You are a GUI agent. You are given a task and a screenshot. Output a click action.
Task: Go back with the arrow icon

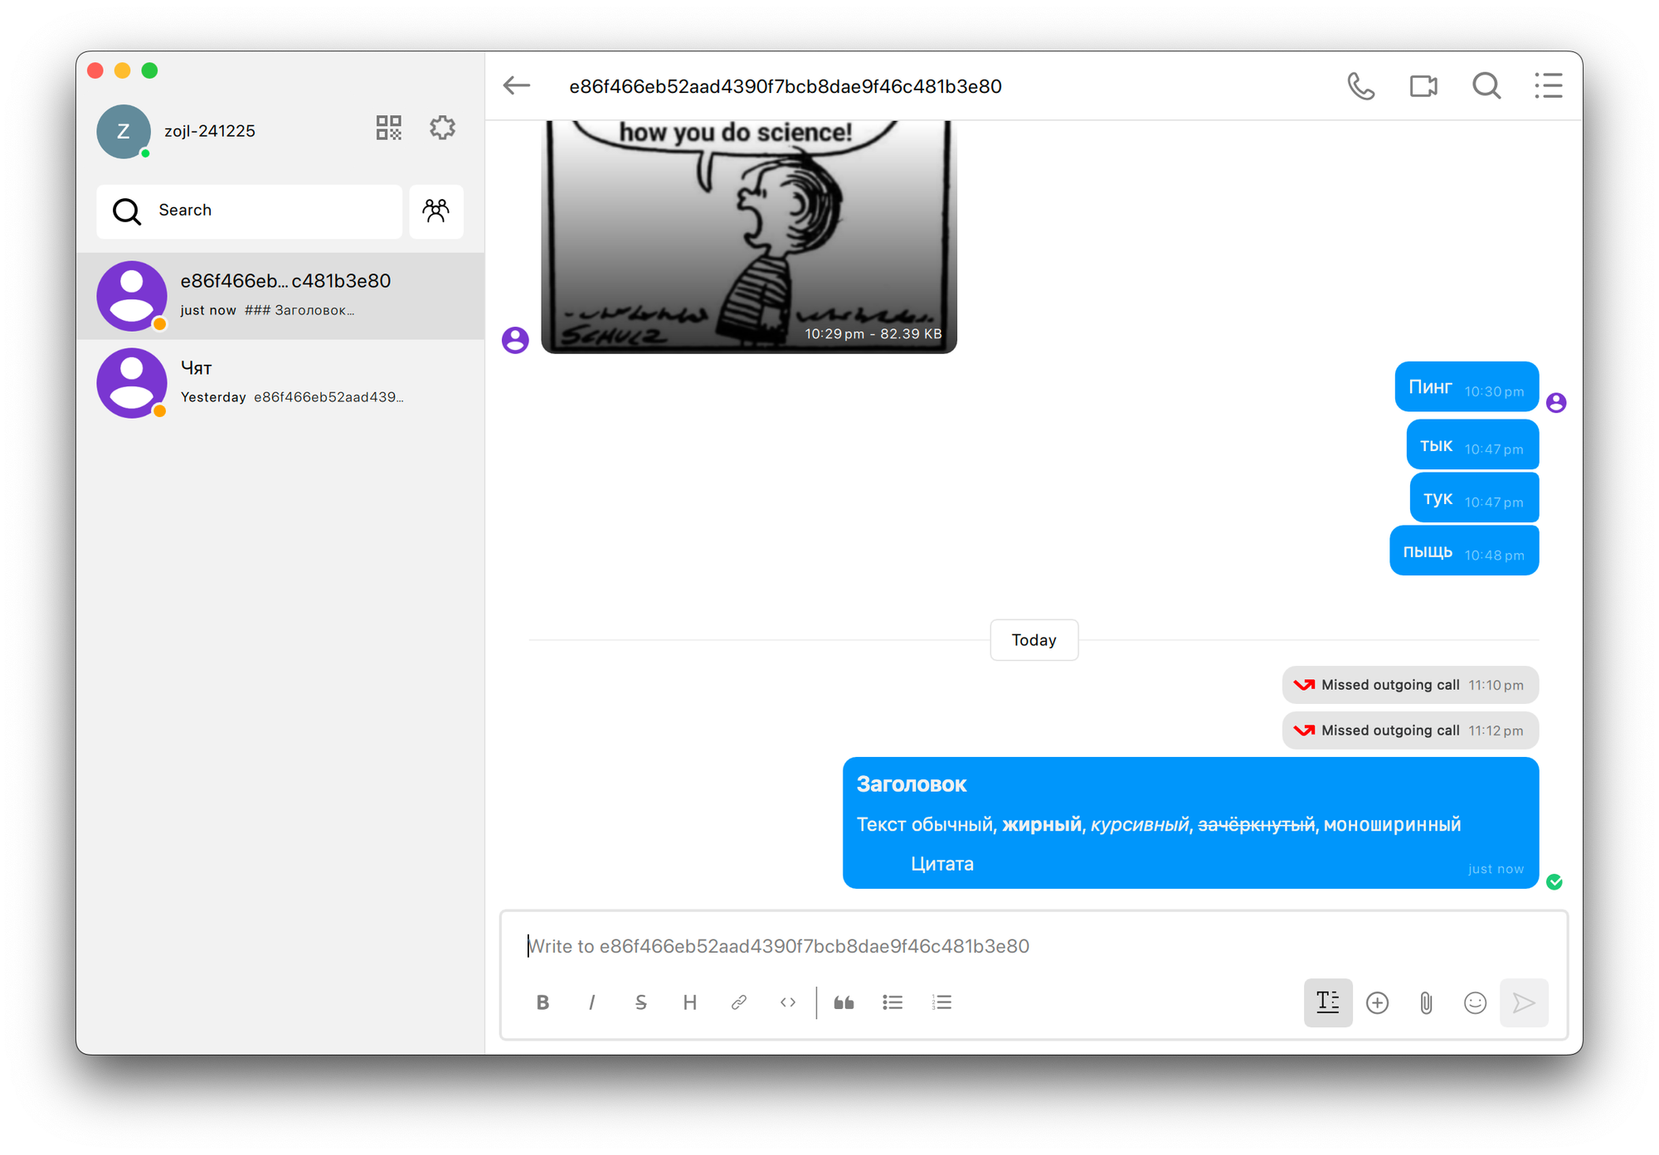(x=517, y=85)
